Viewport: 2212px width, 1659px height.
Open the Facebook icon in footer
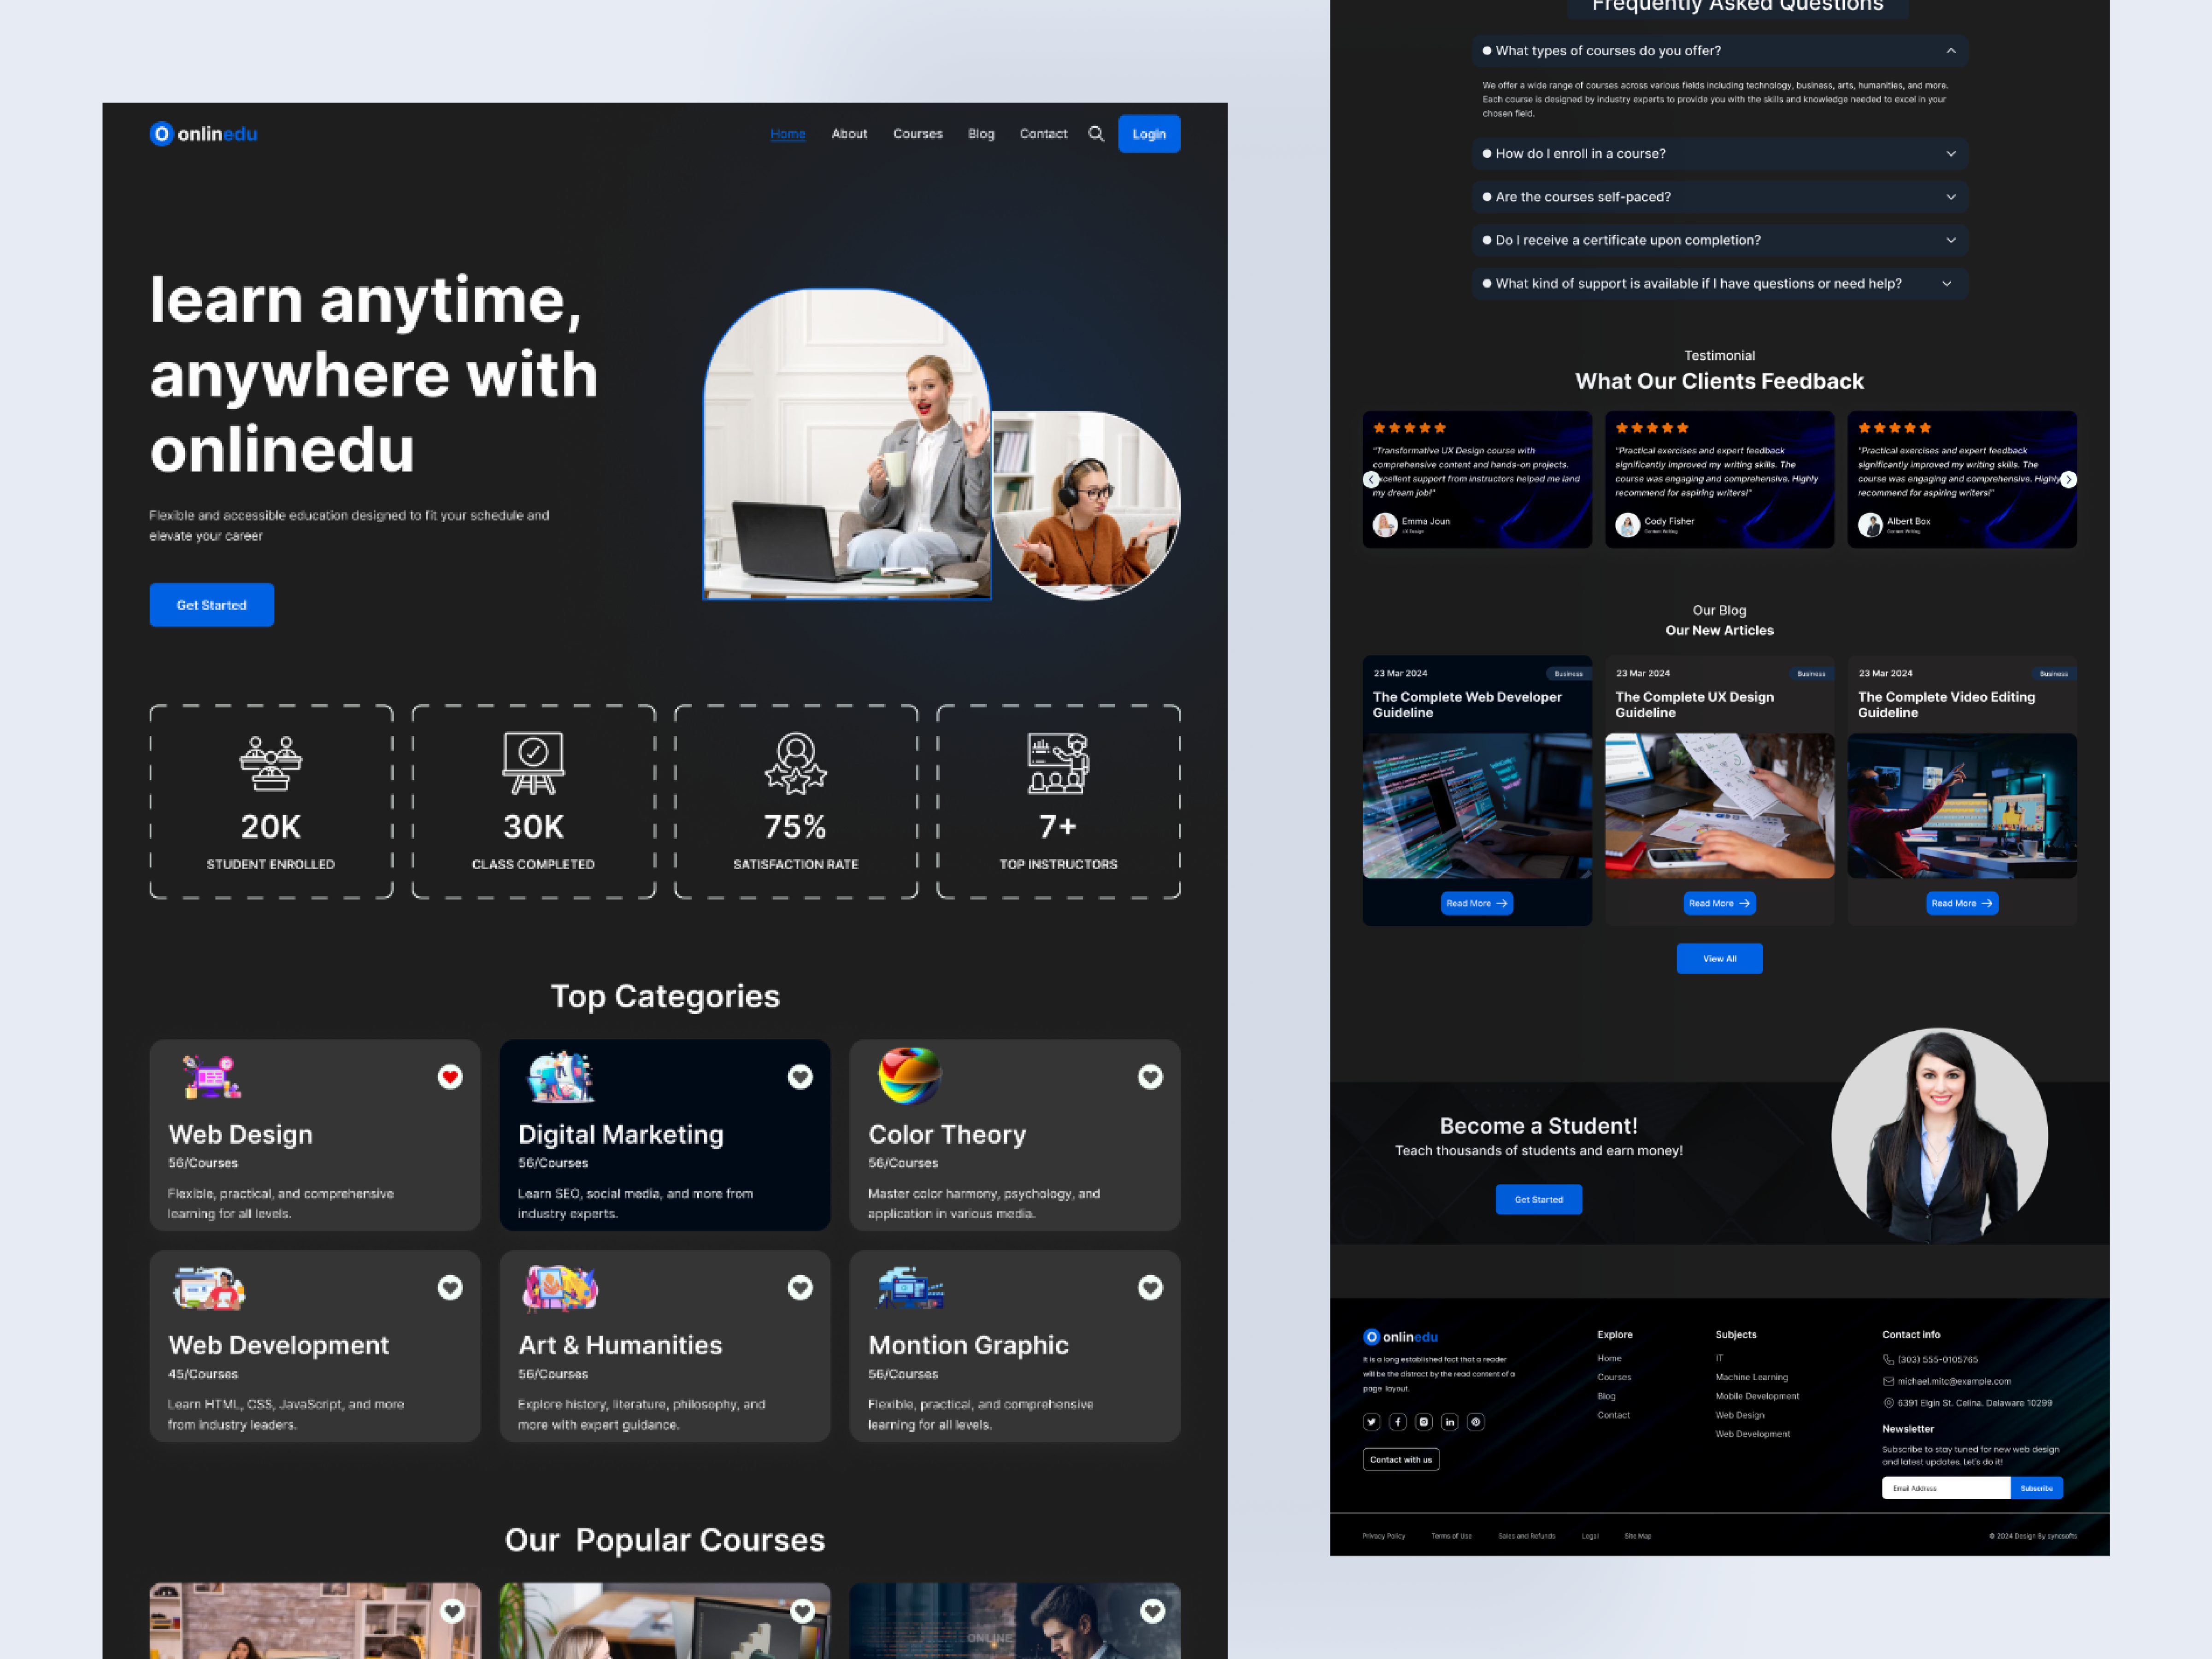coord(1398,1422)
